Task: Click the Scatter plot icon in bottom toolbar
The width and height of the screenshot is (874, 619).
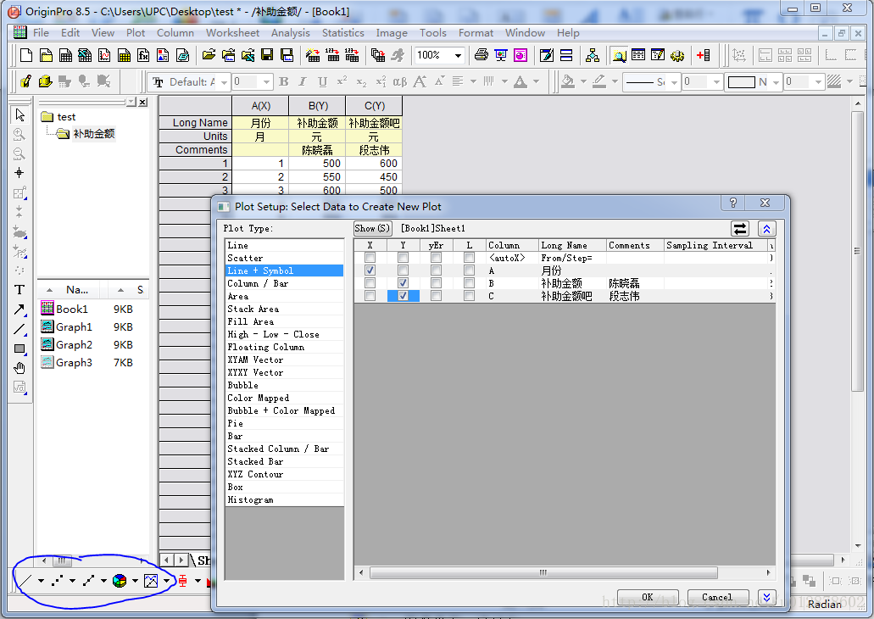Action: coord(57,581)
